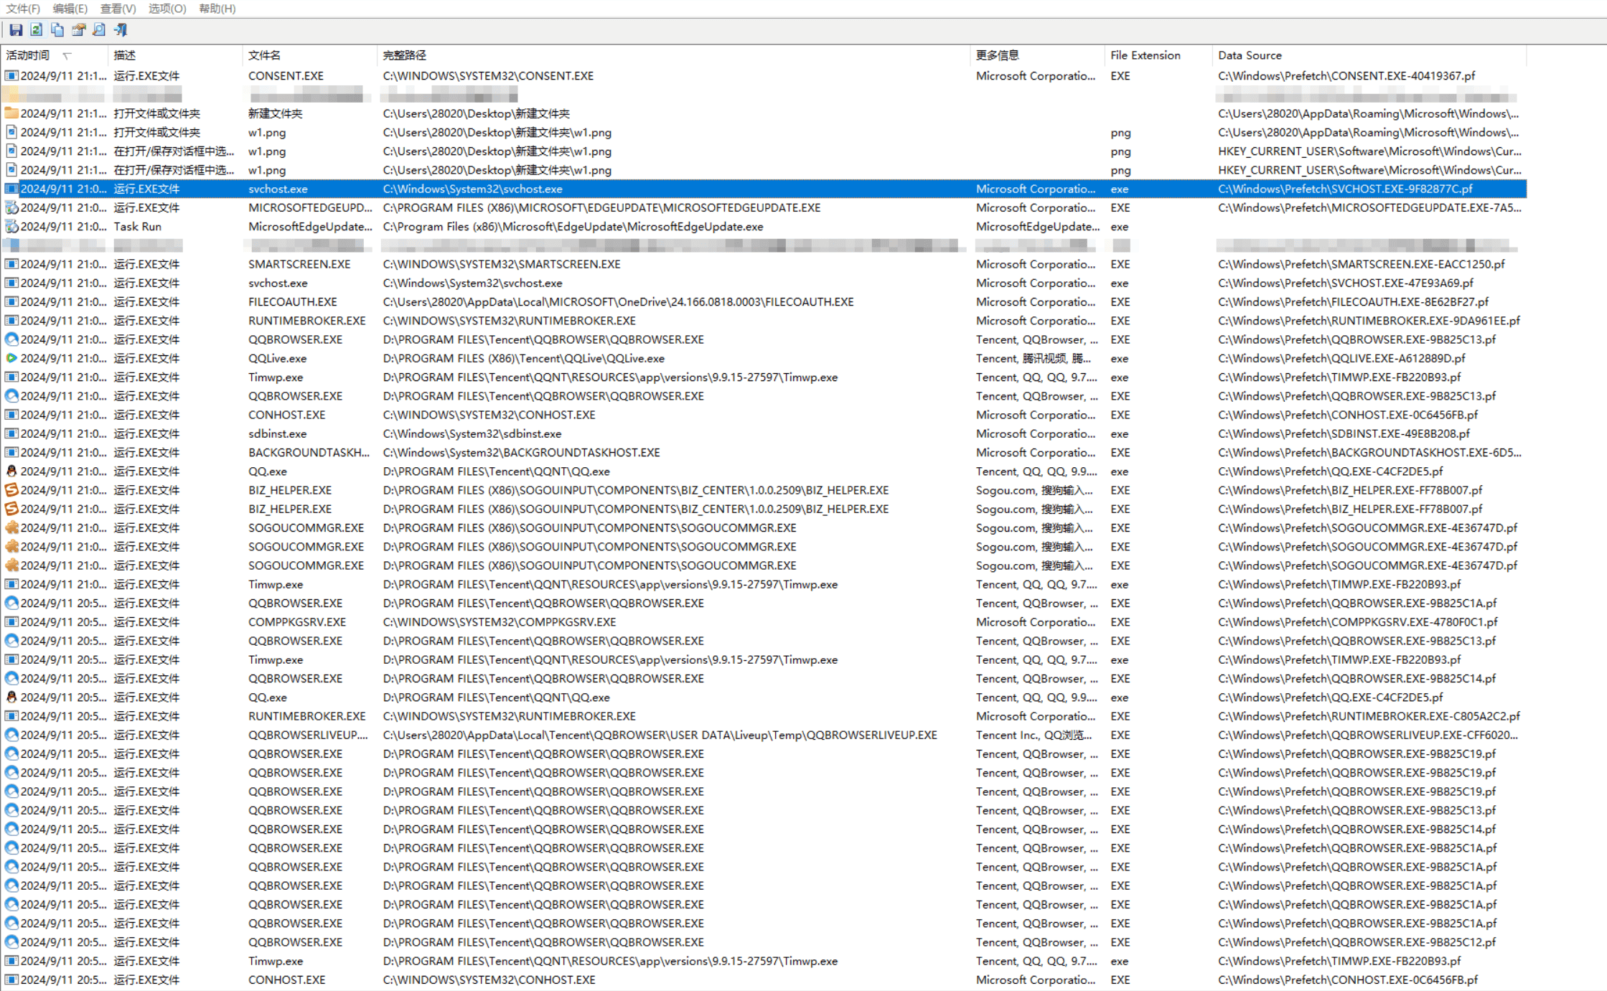Click the Task Run description cell
Viewport: 1607px width, 991px height.
(137, 226)
